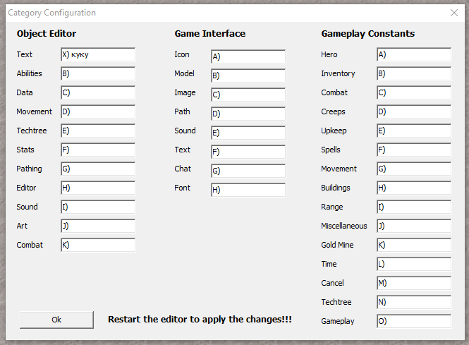
Task: Click the bottom Gameplay field in Gameplay Constants
Action: pos(414,322)
